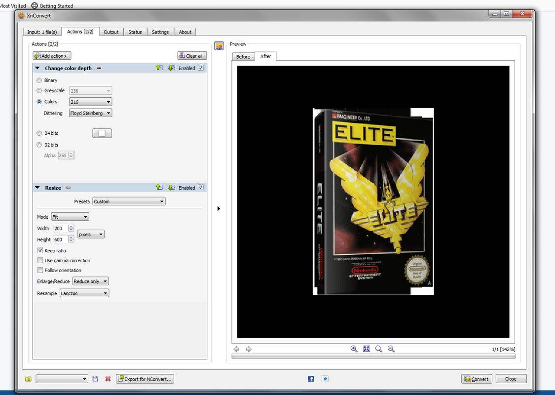Toggle Enabled for Change color depth

point(201,68)
